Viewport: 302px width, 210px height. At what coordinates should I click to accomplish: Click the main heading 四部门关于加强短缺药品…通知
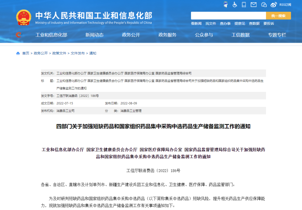click(153, 126)
